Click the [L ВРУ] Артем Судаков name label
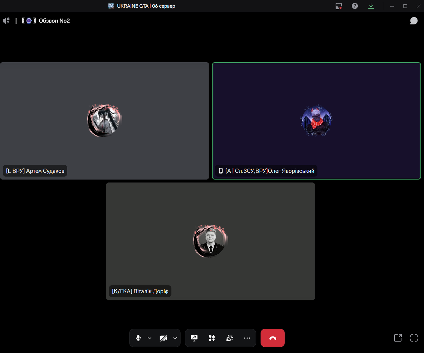The width and height of the screenshot is (424, 353). 35,171
